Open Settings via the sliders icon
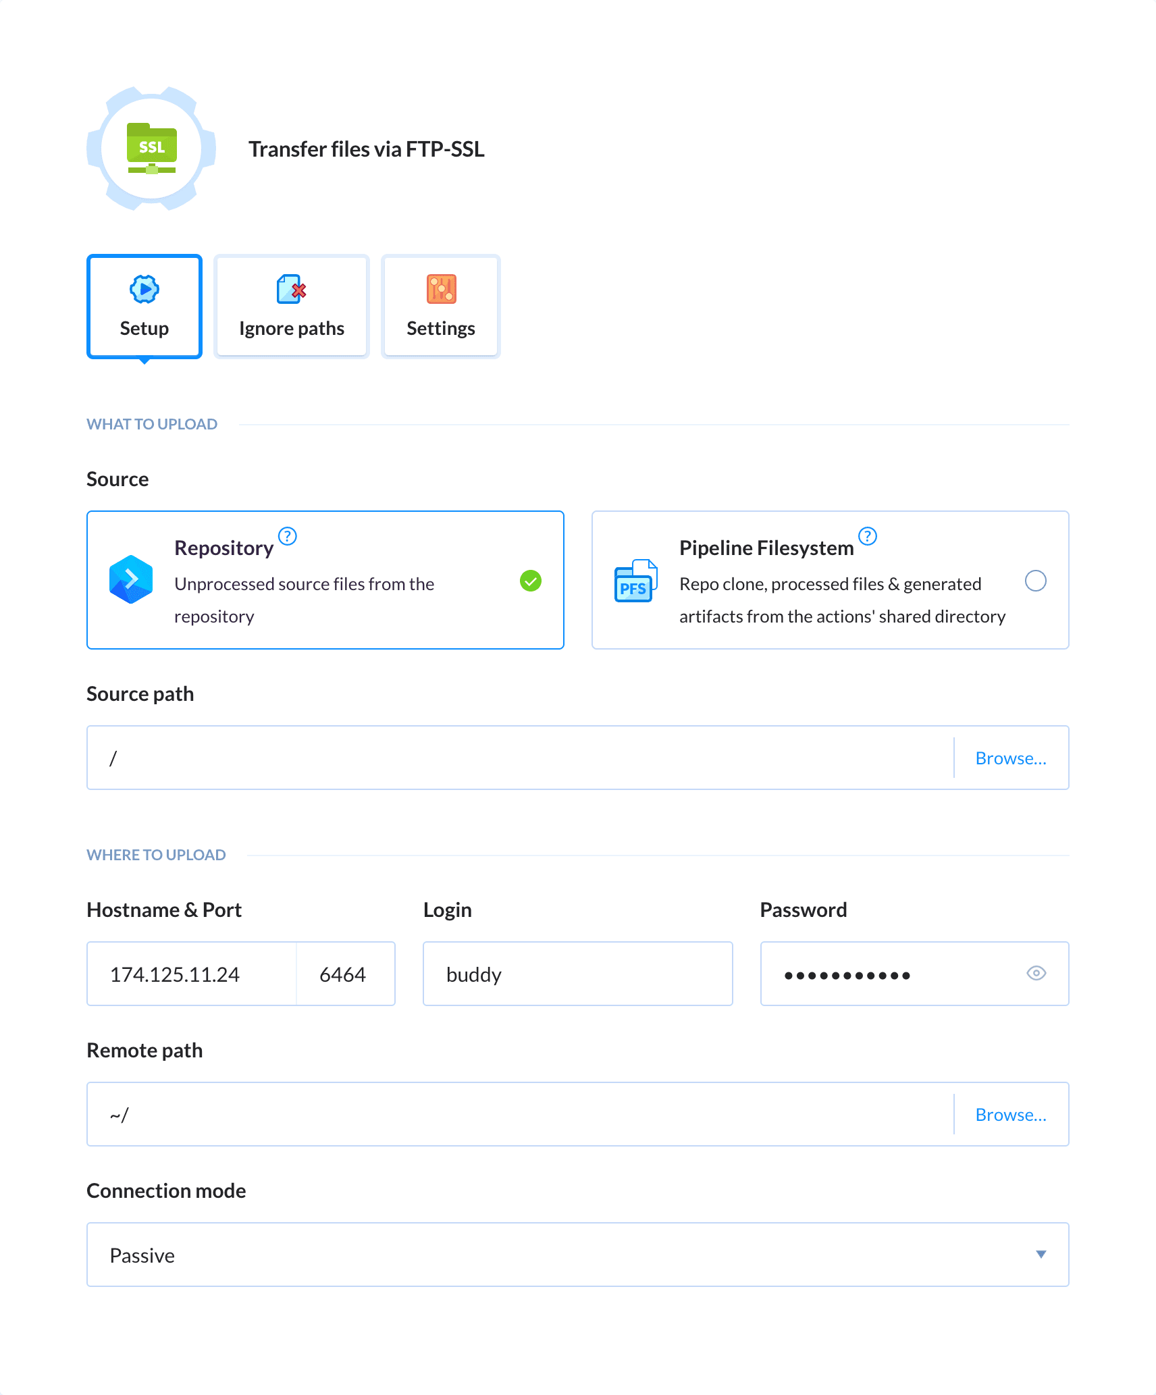Viewport: 1156px width, 1395px height. click(x=440, y=288)
